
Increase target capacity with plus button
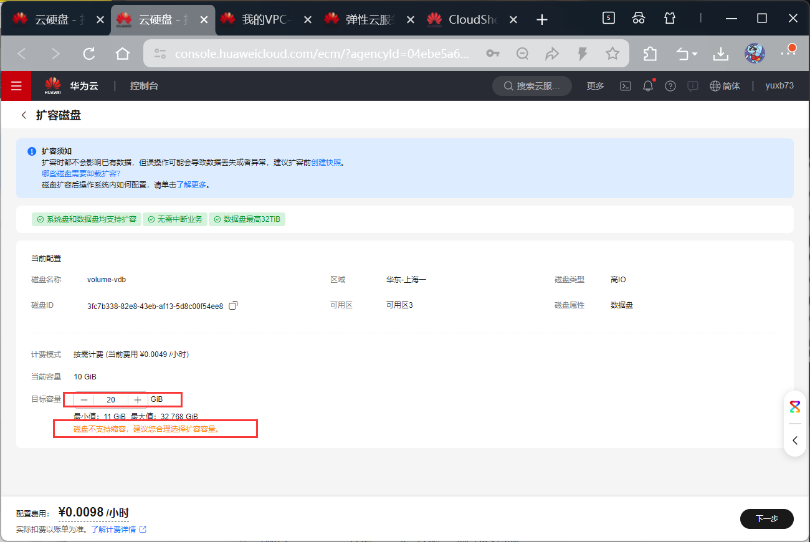(138, 399)
